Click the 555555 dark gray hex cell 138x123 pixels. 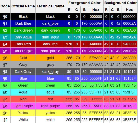click(96, 72)
